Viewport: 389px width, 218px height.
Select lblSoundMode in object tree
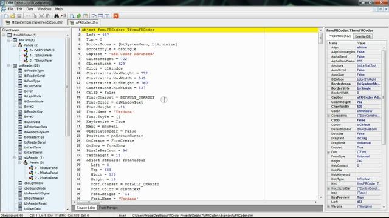34,101
